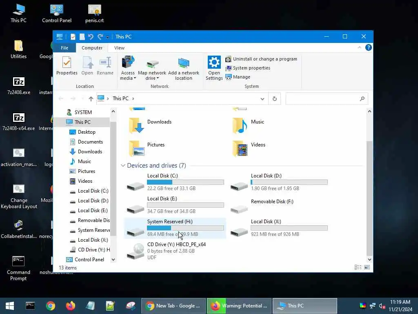This screenshot has height=314, width=418.
Task: Click the Open Settings gear icon
Action: pos(214,63)
